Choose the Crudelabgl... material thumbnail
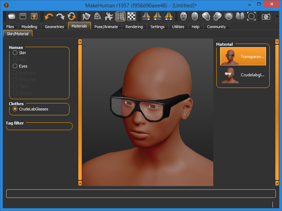 [243, 75]
